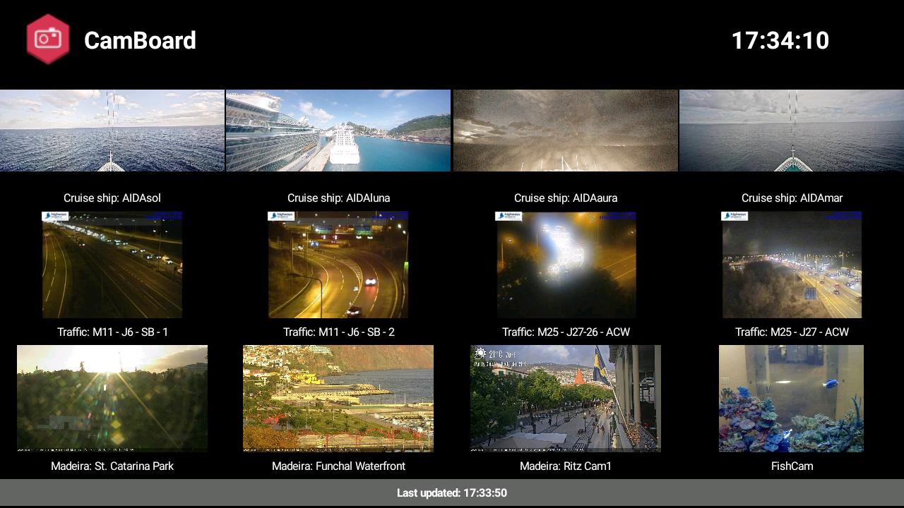
Task: Open the AIDAluna cruise ship camera feed
Action: (338, 131)
